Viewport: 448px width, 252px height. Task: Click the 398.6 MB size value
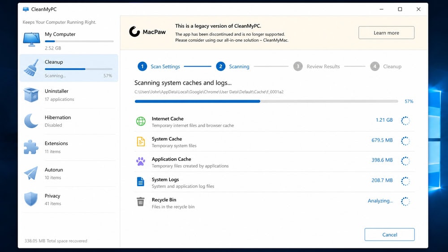tap(382, 160)
